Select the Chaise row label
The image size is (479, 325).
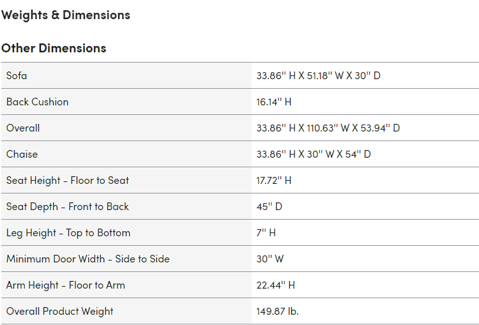(22, 154)
